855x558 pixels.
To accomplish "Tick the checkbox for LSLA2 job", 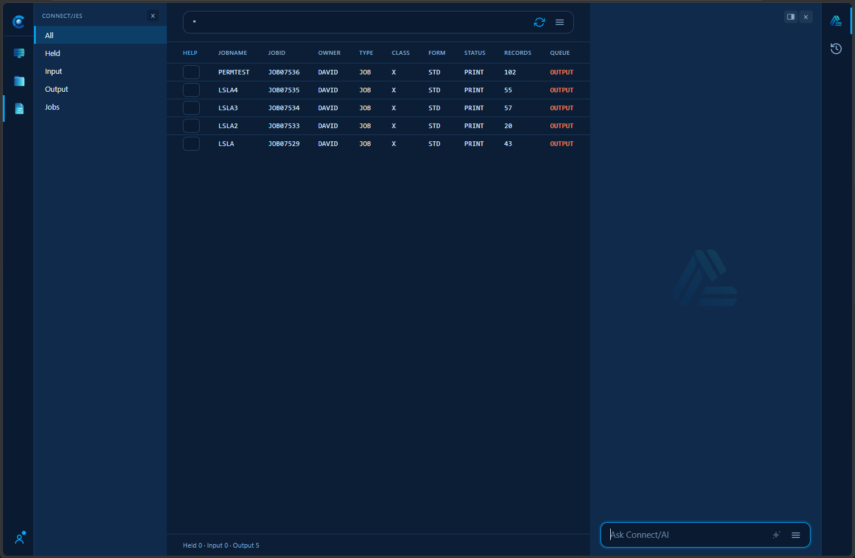I will (x=191, y=126).
